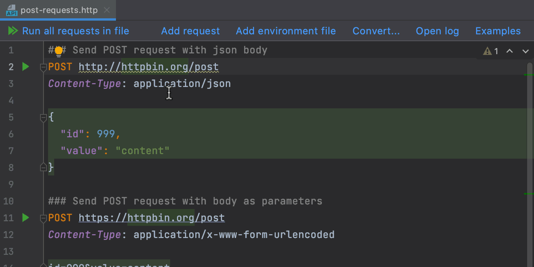This screenshot has height=267, width=534.
Task: Click Add environment file link
Action: [286, 31]
